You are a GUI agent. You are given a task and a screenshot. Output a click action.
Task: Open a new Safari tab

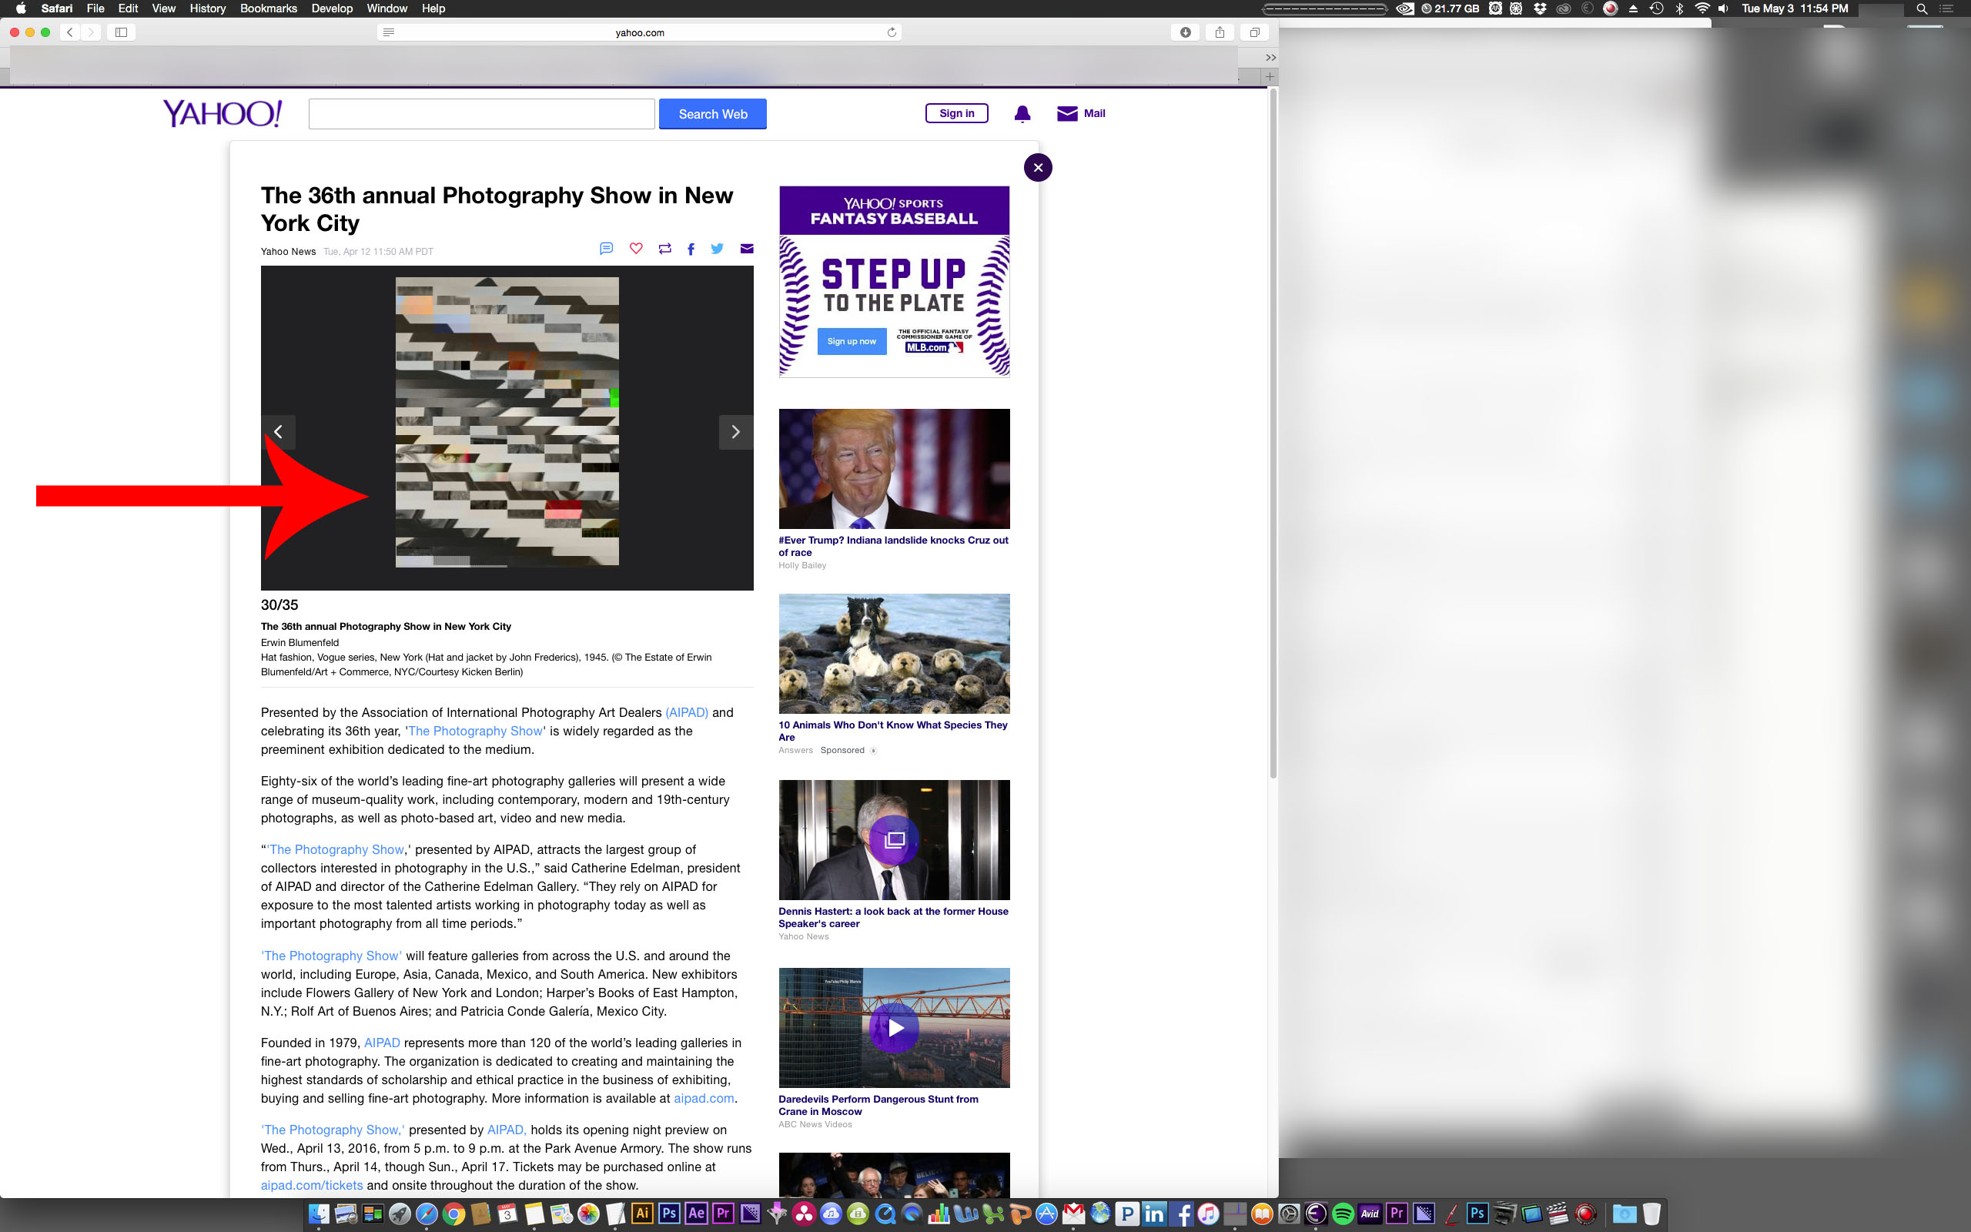(x=1270, y=76)
